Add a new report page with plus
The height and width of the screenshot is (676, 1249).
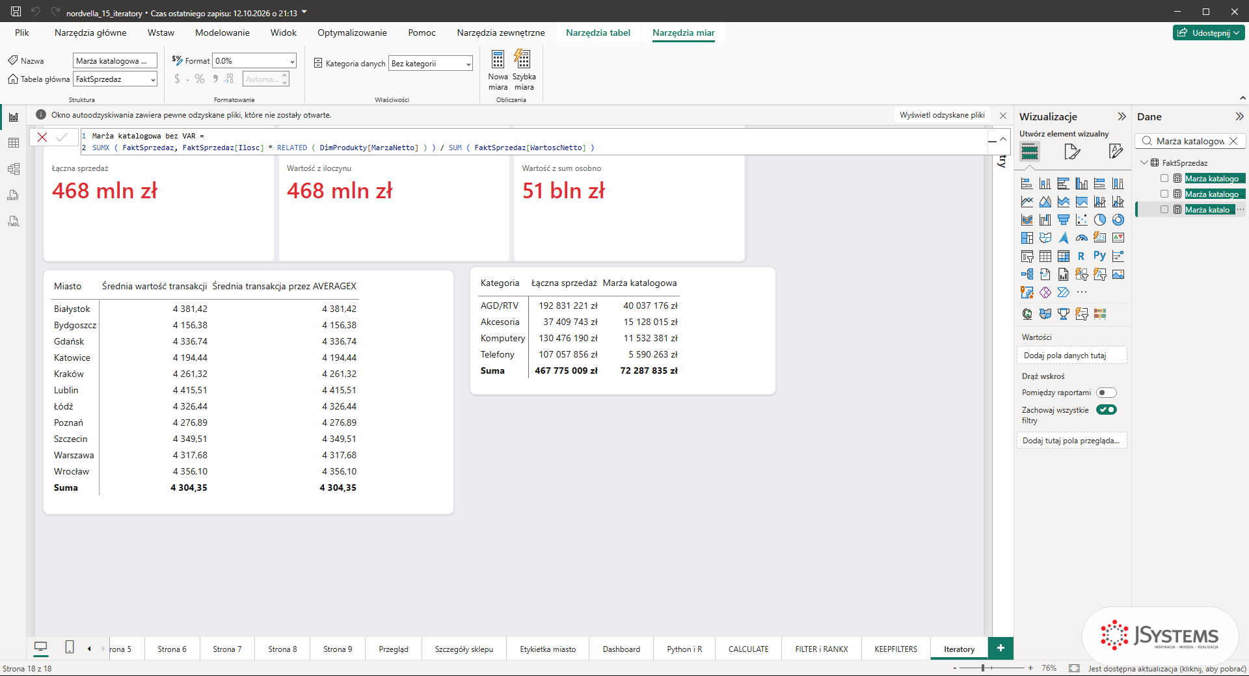(x=1001, y=648)
